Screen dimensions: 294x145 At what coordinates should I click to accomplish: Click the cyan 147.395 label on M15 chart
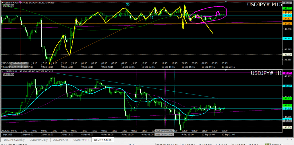point(287,16)
